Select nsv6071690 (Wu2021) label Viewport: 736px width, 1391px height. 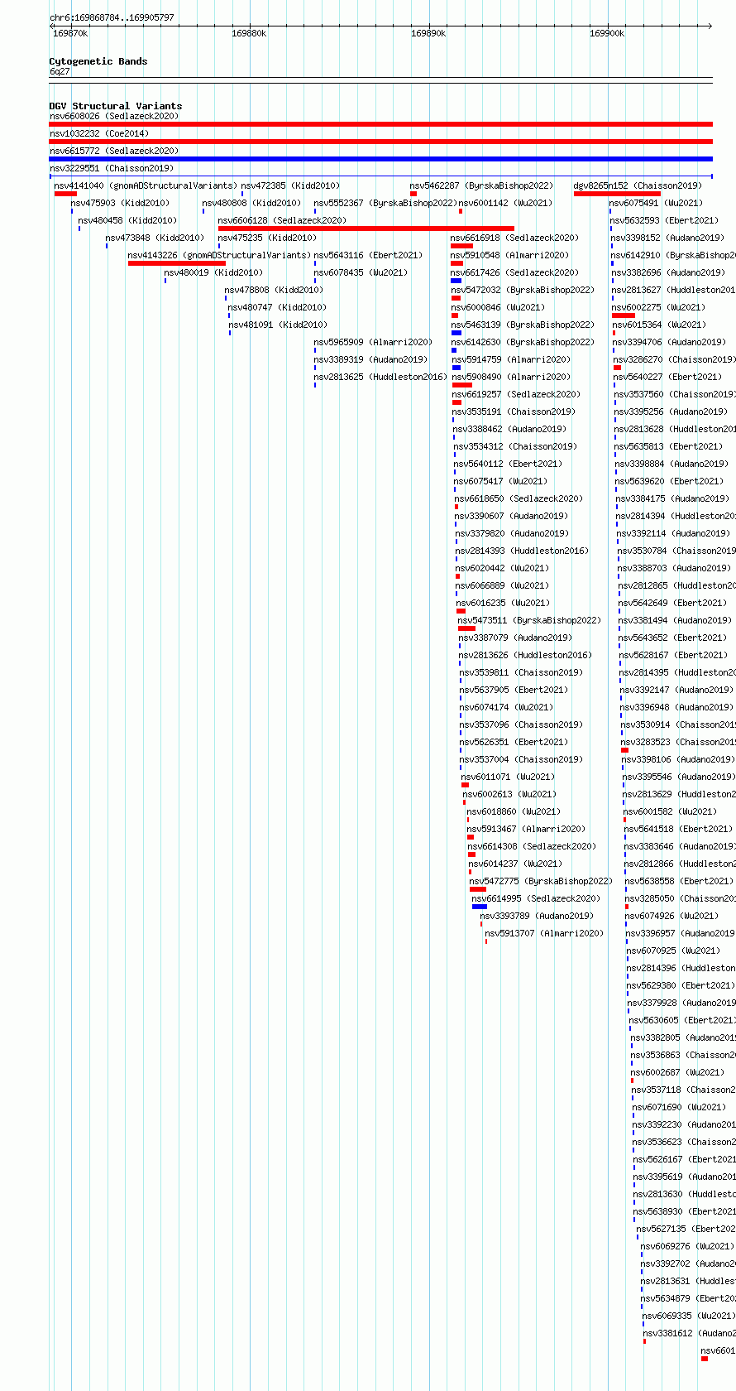tap(679, 1107)
